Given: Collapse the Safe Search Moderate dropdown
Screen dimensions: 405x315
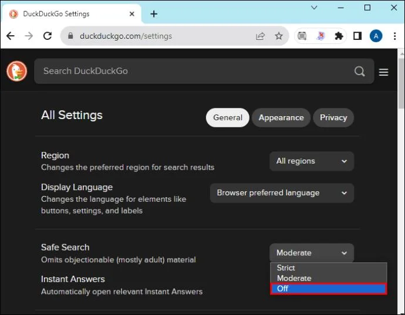Looking at the screenshot, I should [x=312, y=253].
